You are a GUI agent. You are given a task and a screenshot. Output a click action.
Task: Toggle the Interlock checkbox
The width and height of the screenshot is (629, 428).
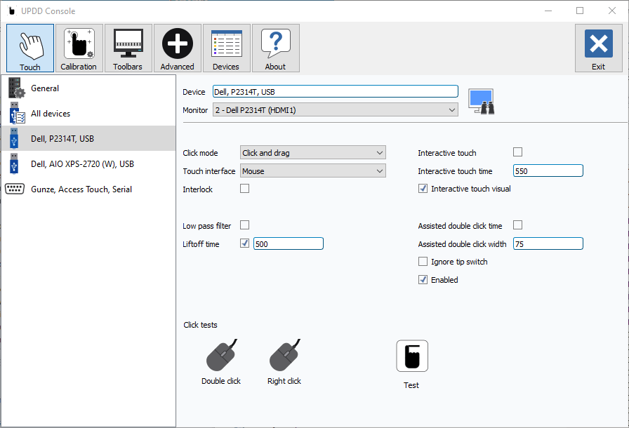(x=245, y=188)
